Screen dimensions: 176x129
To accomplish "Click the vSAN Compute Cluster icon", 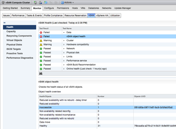I will click(x=3, y=2).
